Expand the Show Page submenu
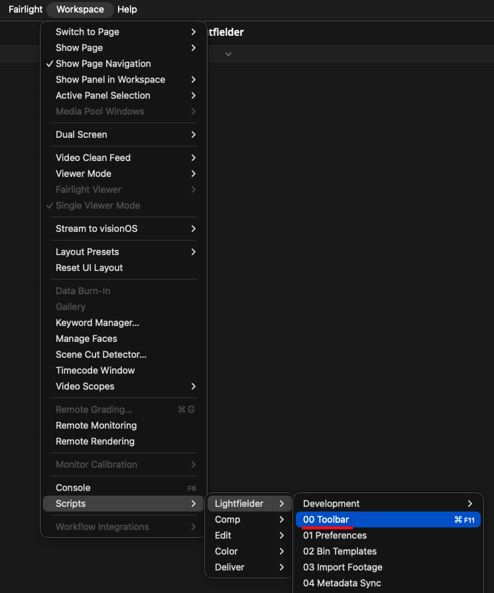494x593 pixels. (x=123, y=48)
